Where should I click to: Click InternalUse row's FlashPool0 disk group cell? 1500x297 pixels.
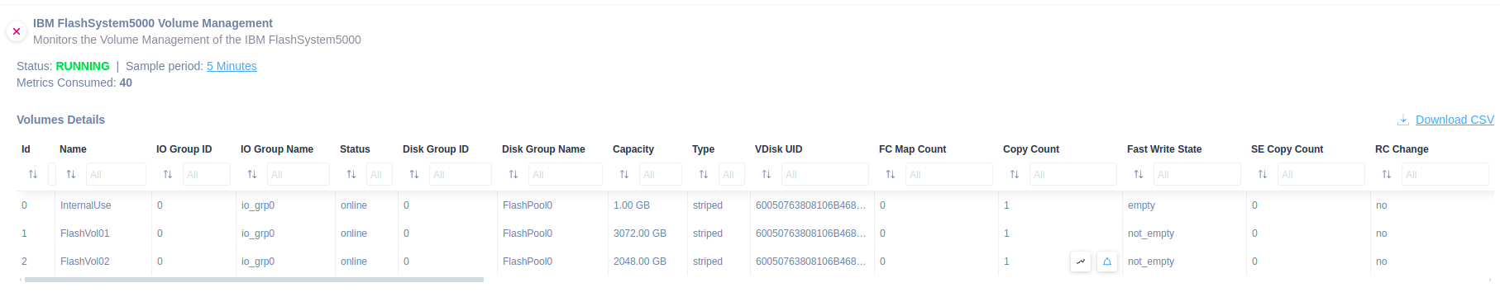point(552,205)
